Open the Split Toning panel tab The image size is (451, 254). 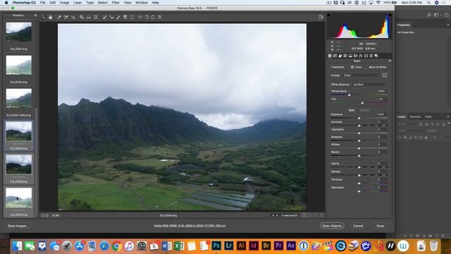coord(351,56)
